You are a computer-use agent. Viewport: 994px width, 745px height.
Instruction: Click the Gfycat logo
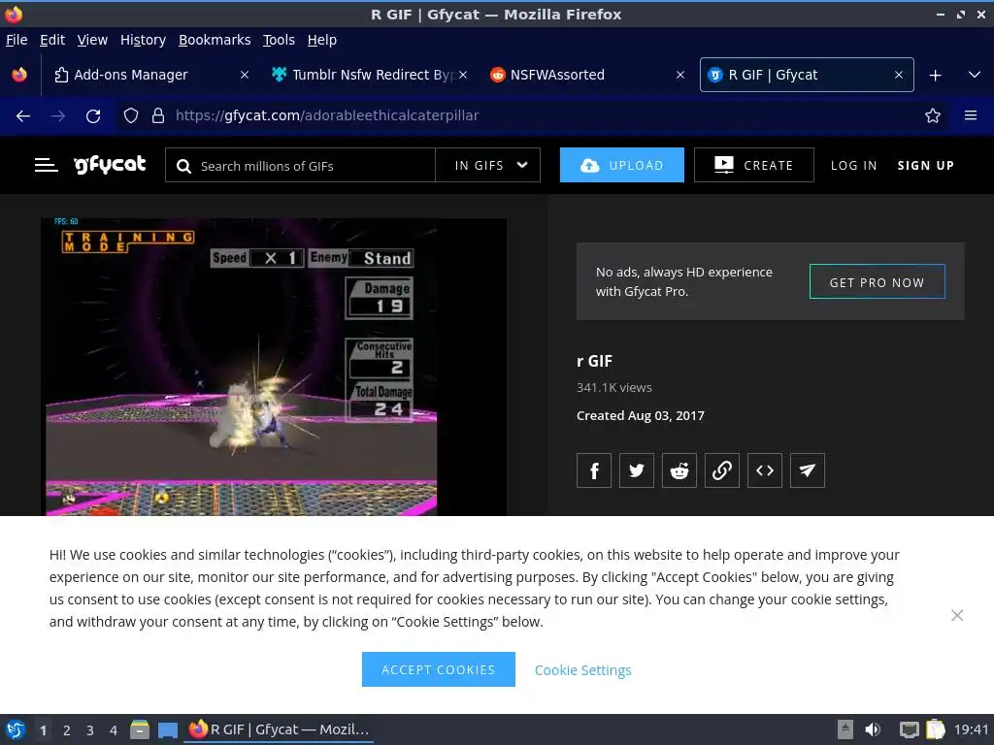pyautogui.click(x=111, y=165)
